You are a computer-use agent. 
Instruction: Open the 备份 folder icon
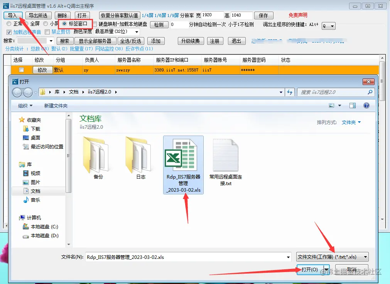coord(96,155)
